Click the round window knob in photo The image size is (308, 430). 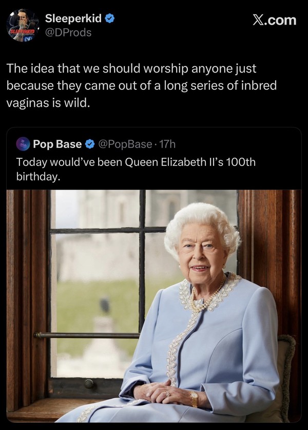[x=89, y=383]
